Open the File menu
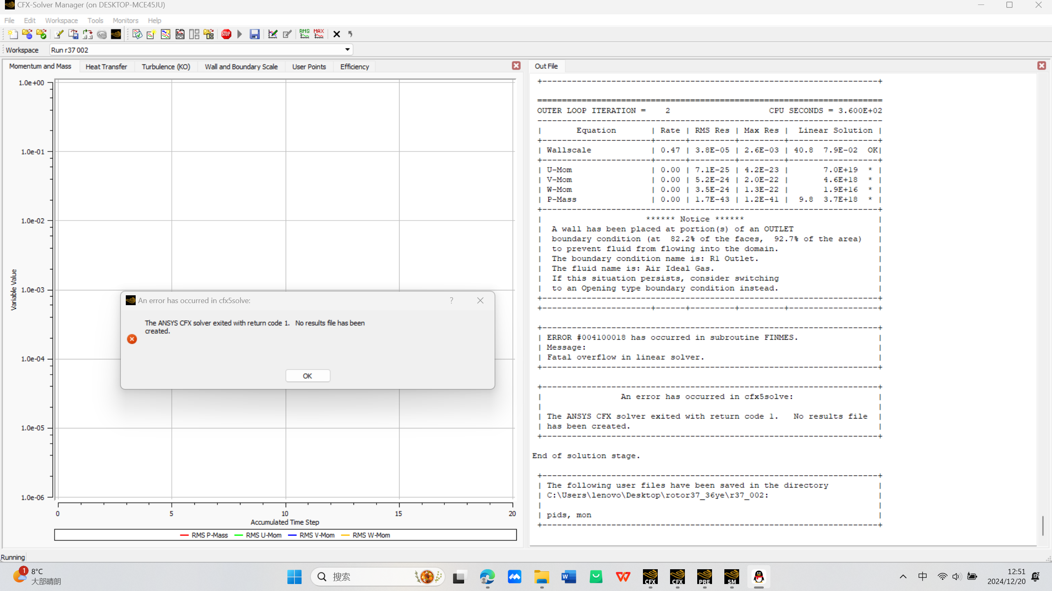Image resolution: width=1052 pixels, height=591 pixels. 9,20
